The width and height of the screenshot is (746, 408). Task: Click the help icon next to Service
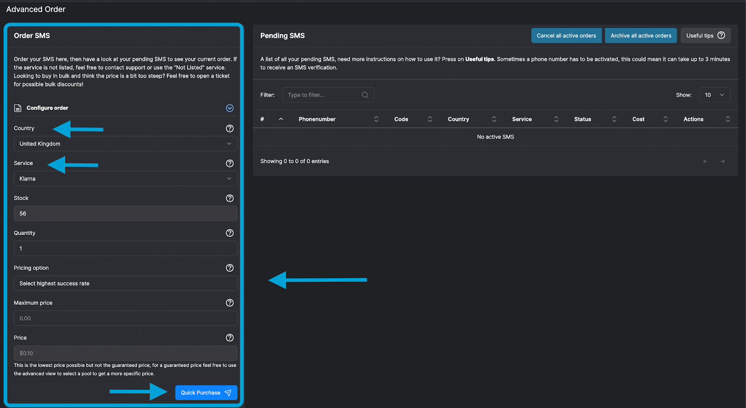(229, 163)
